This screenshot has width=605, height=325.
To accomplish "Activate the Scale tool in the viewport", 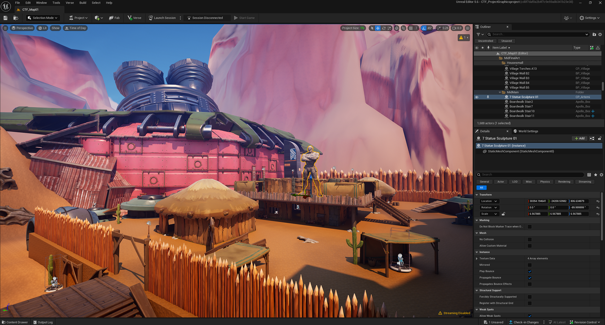I will pos(389,28).
